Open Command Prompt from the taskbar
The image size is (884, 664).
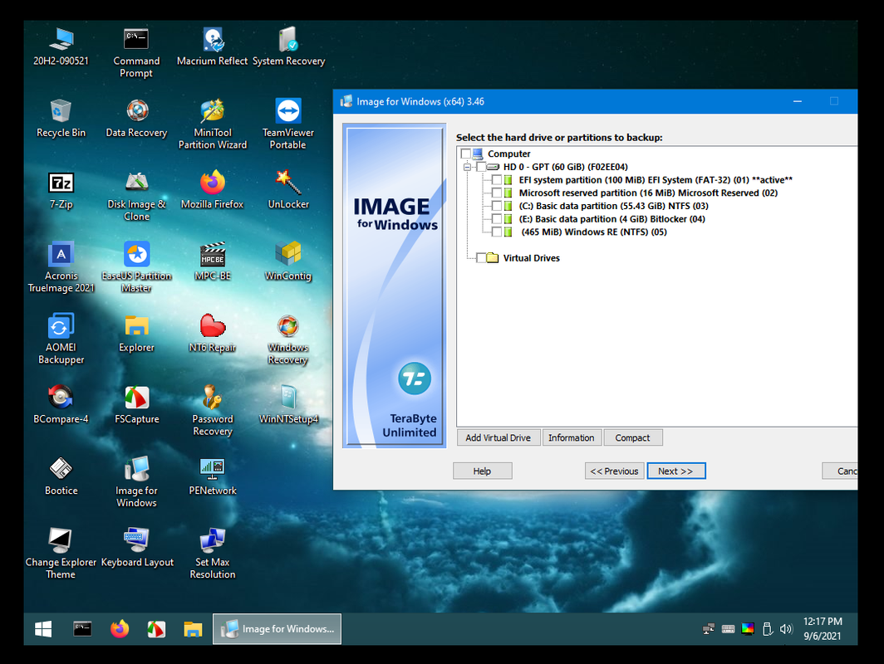pyautogui.click(x=82, y=628)
